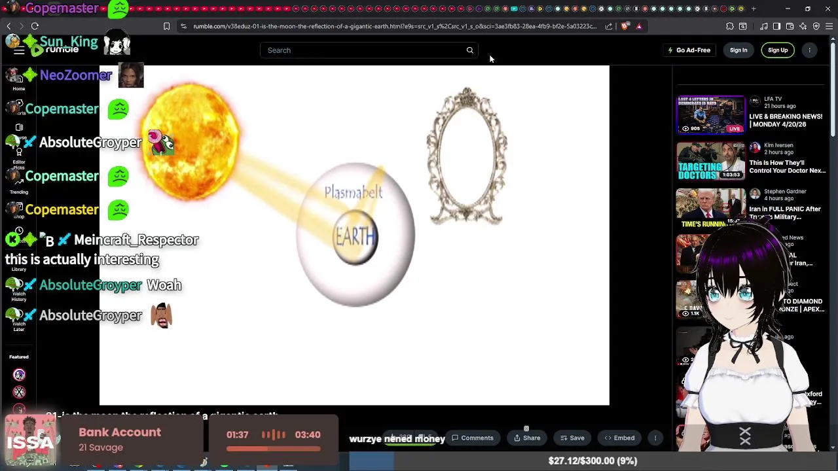This screenshot has height=471, width=838.
Task: Open the Rumble header three-dot menu
Action: coord(810,50)
